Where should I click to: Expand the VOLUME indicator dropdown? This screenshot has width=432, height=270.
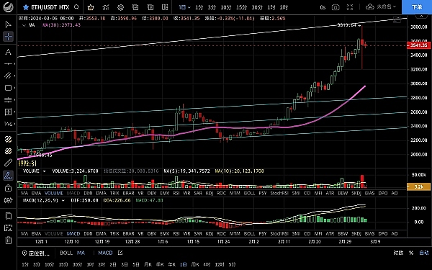click(44, 171)
